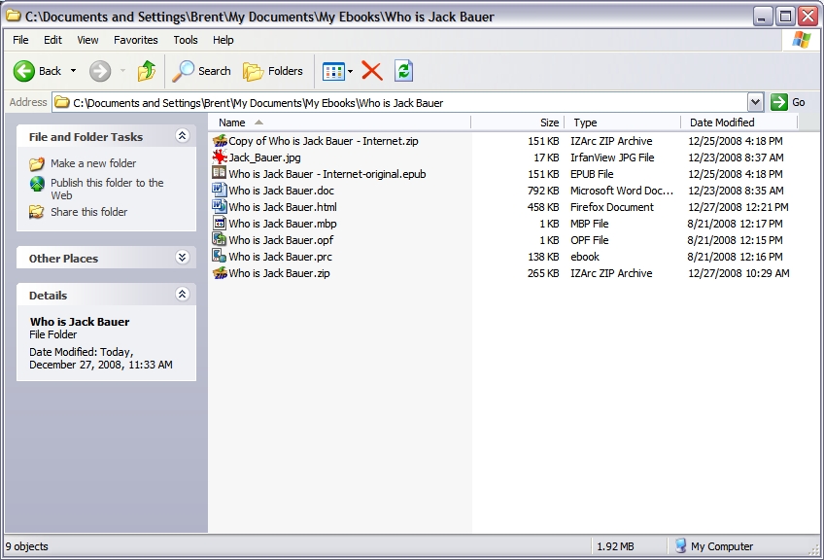The image size is (824, 560).
Task: Click the ebook type cell
Action: [x=585, y=257]
